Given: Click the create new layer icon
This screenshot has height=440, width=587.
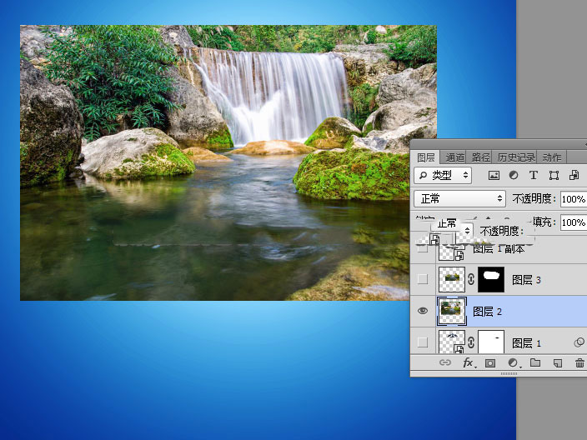Looking at the screenshot, I should [x=558, y=363].
